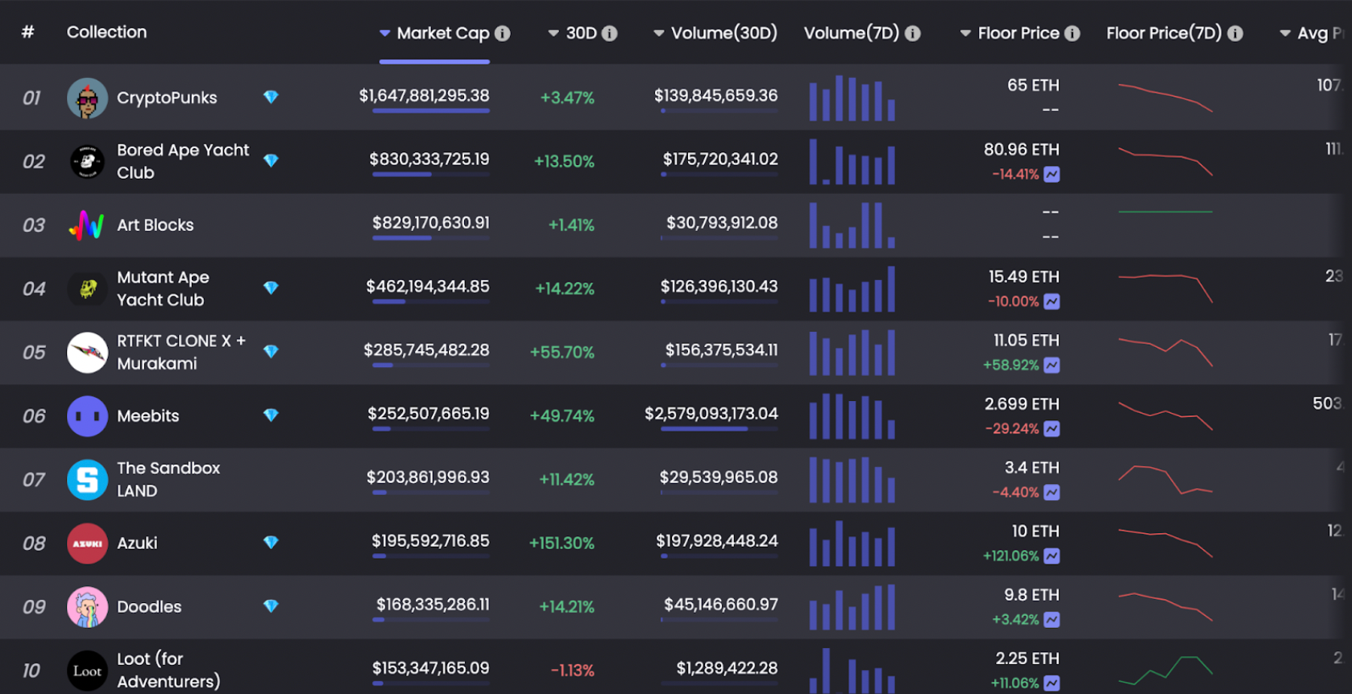The width and height of the screenshot is (1352, 694).
Task: Sort table by Market Cap column
Action: click(x=435, y=33)
